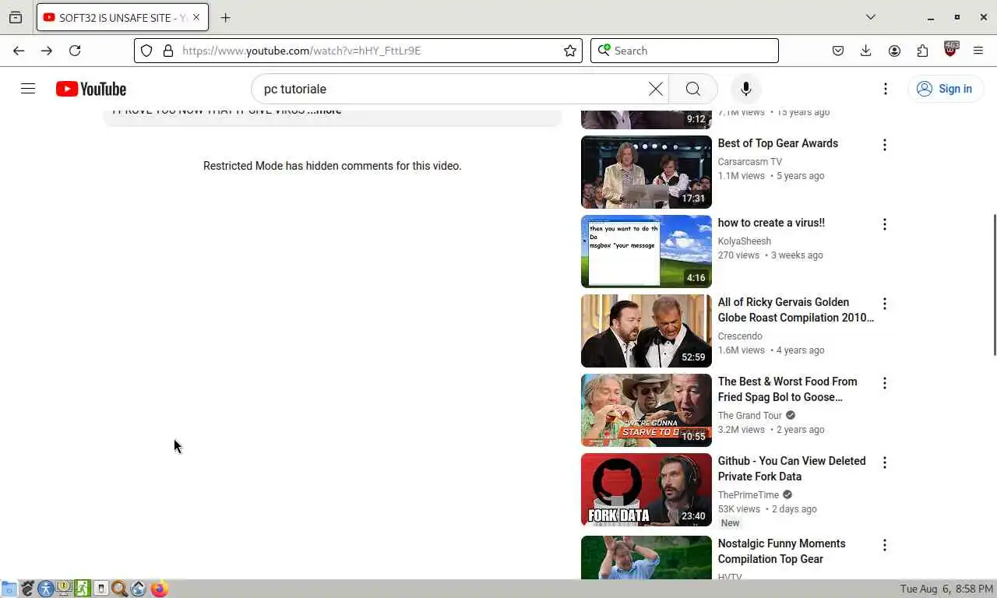The width and height of the screenshot is (997, 598).
Task: Open the magnifier search tool in taskbar
Action: tap(119, 589)
